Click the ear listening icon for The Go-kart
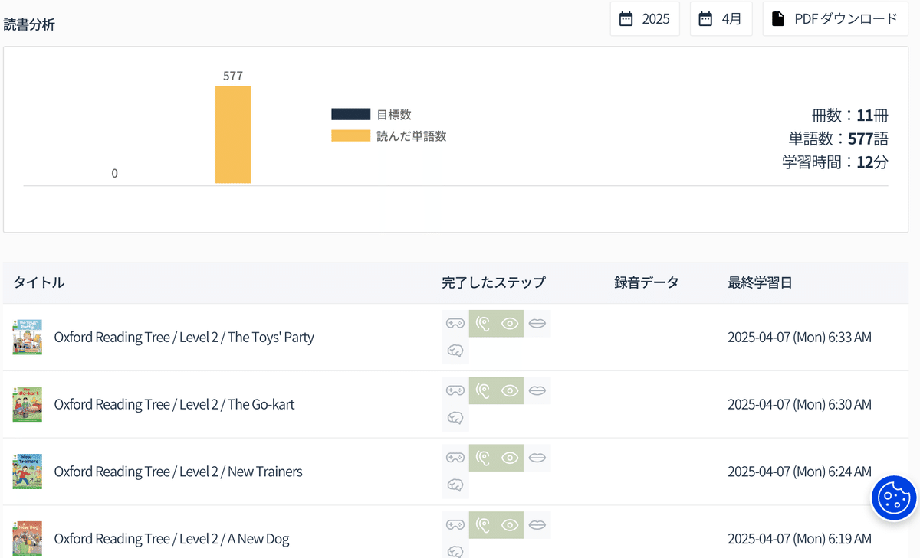 point(483,391)
